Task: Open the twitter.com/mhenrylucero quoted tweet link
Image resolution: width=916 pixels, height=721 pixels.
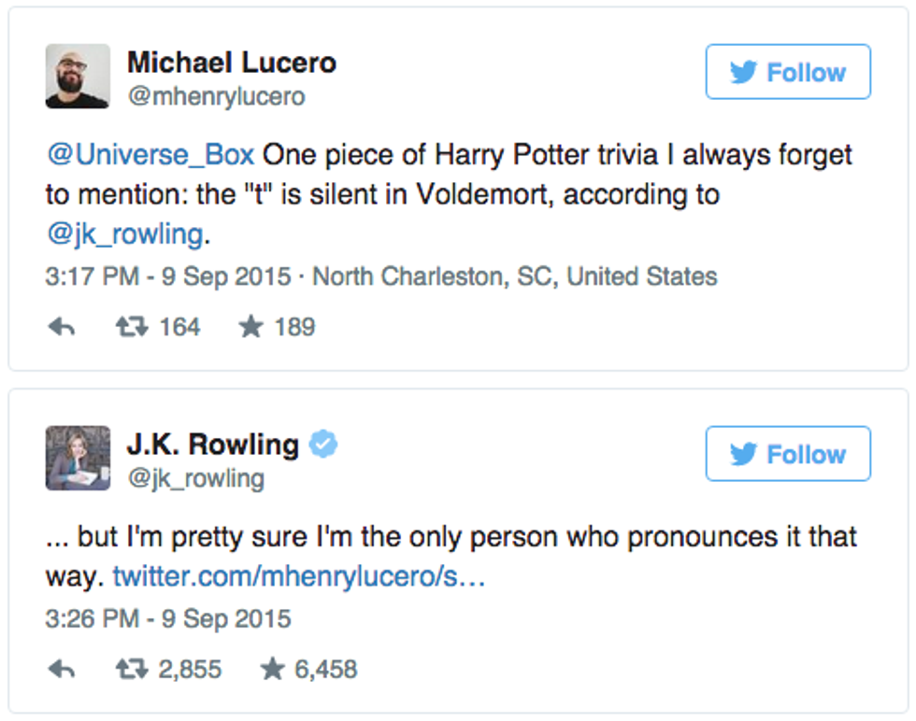Action: point(298,578)
